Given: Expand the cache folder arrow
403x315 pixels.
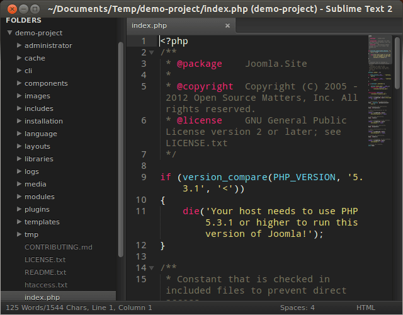Looking at the screenshot, I should pos(19,58).
